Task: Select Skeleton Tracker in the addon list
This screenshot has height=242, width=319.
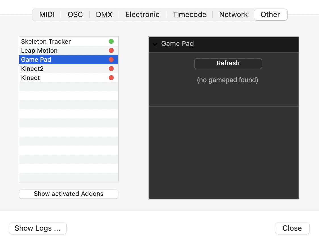Action: [x=46, y=41]
